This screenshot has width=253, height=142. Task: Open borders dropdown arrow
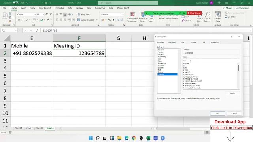coord(37,20)
